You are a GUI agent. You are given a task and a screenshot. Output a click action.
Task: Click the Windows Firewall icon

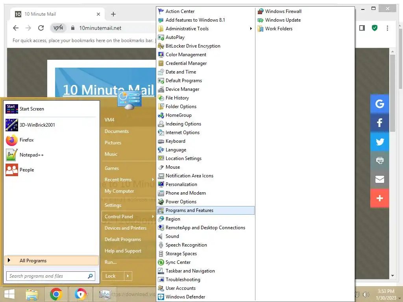tap(261, 11)
